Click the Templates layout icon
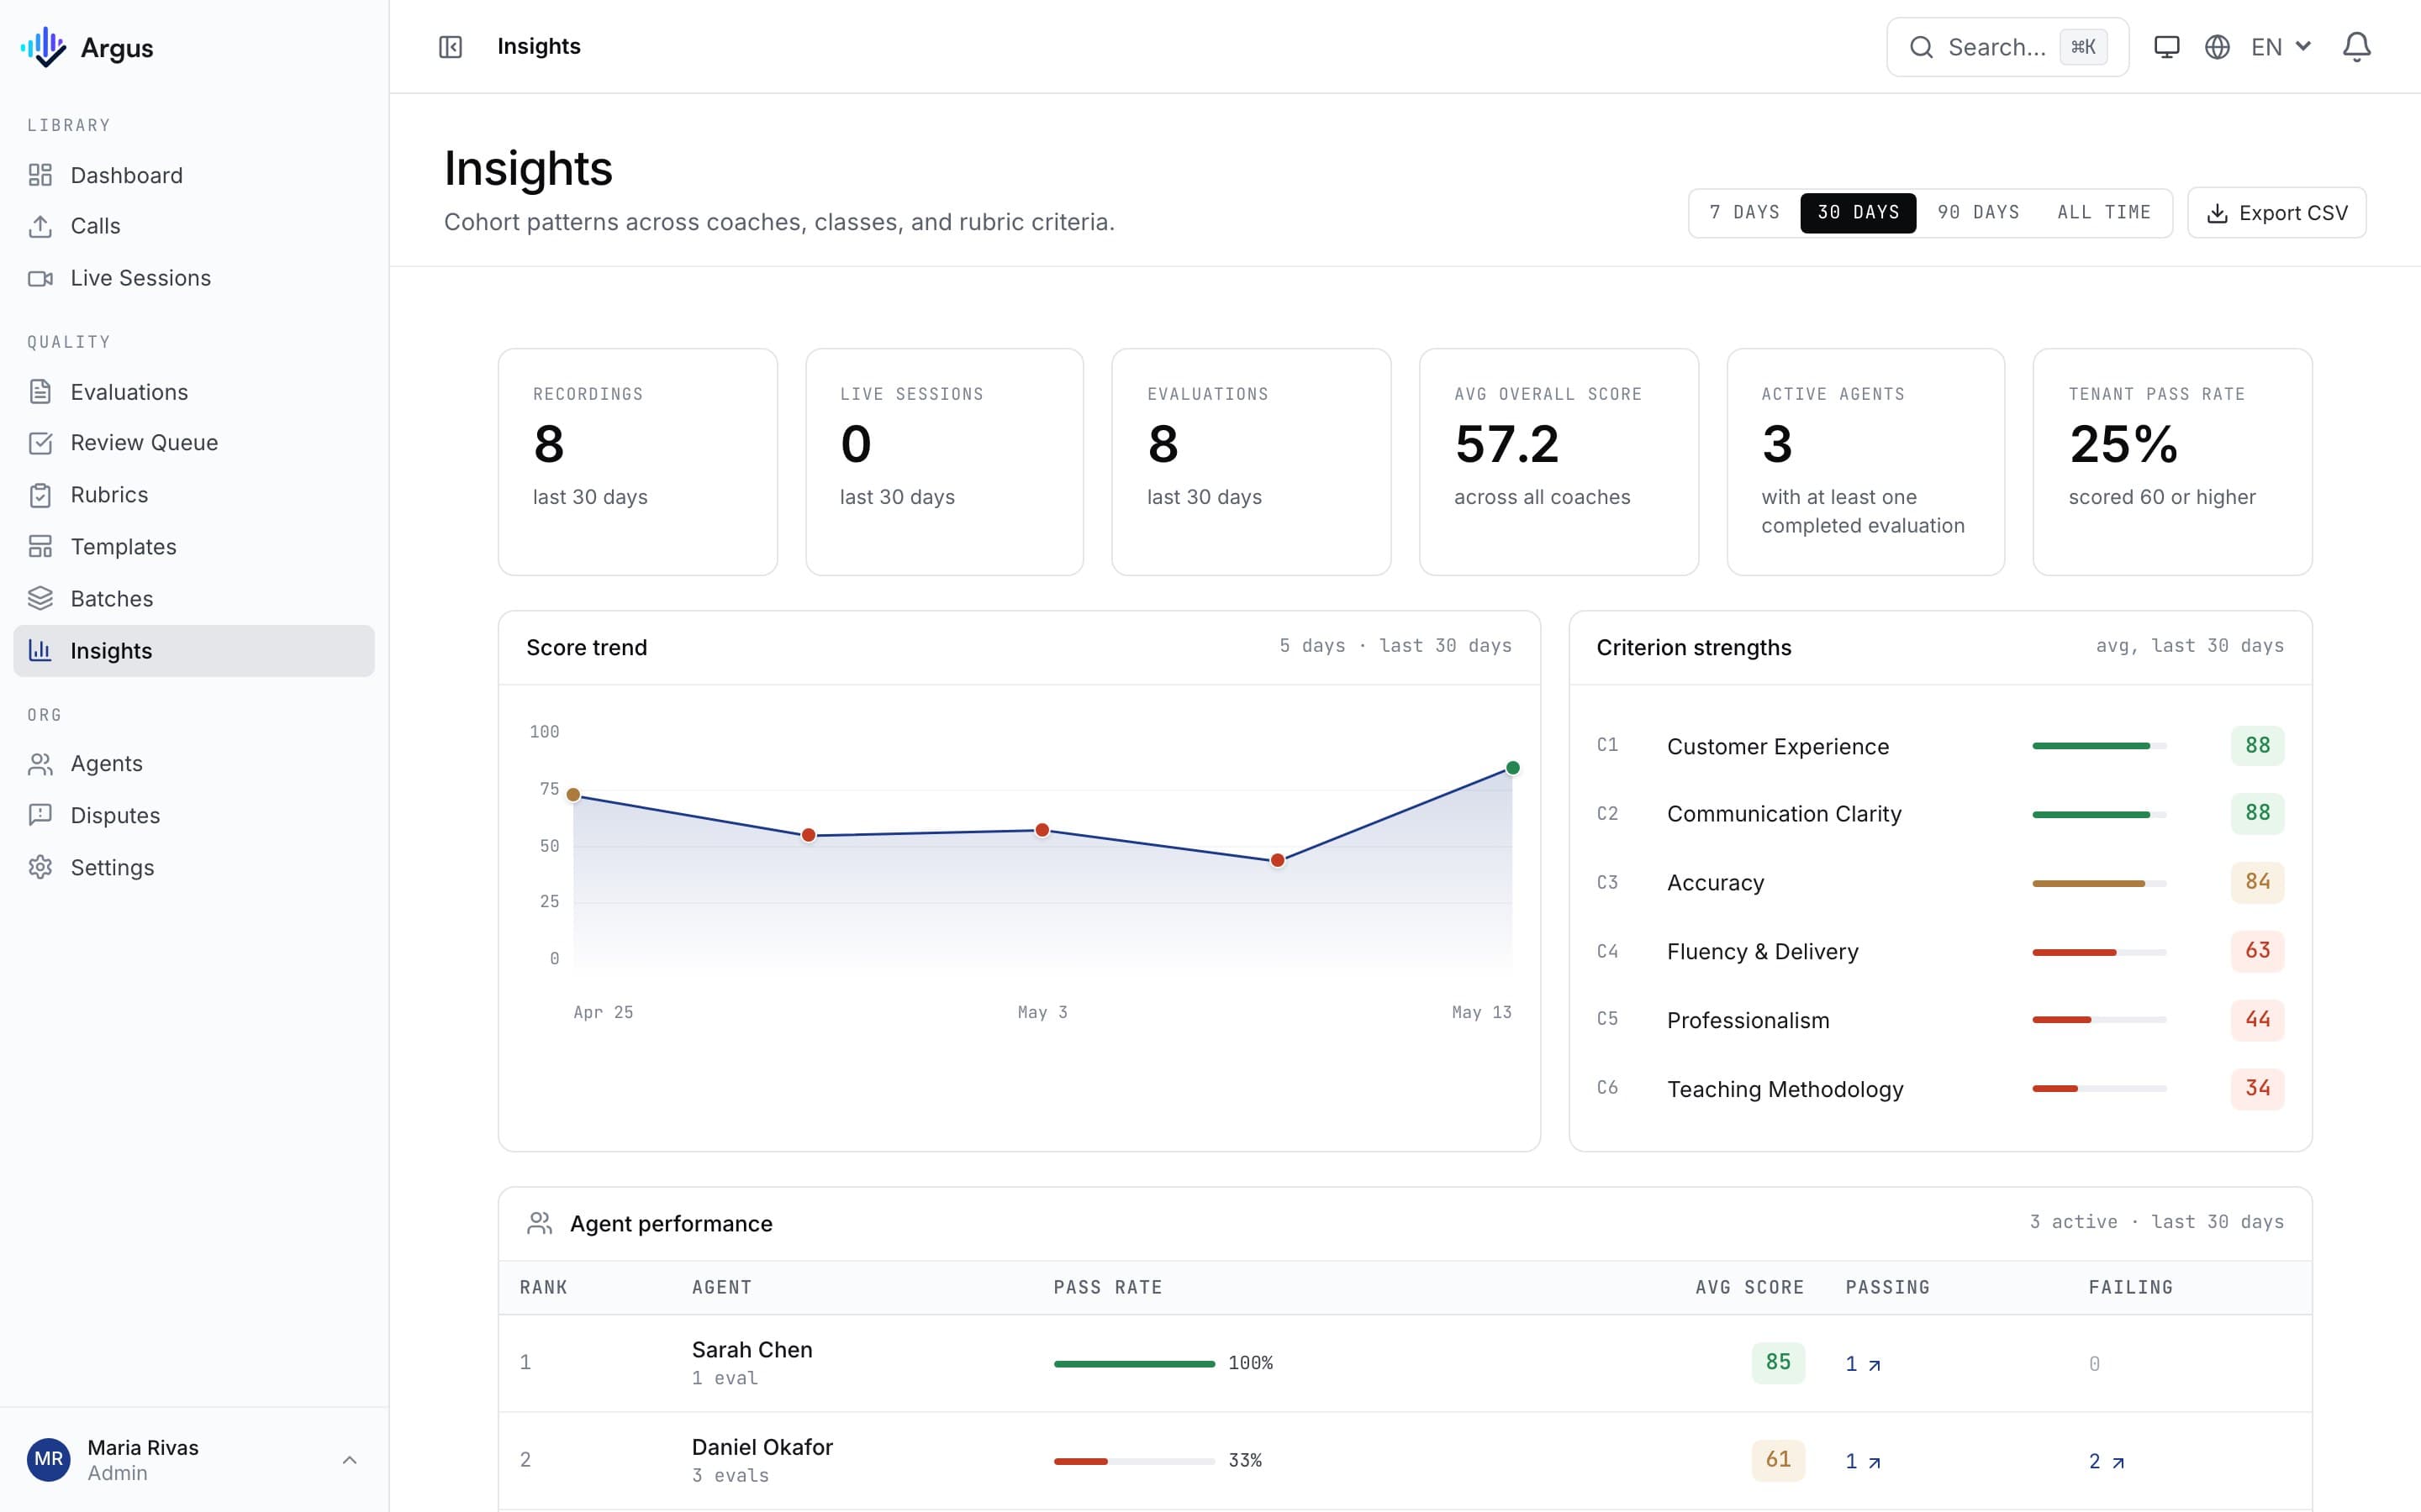Viewport: 2421px width, 1512px height. (x=40, y=547)
